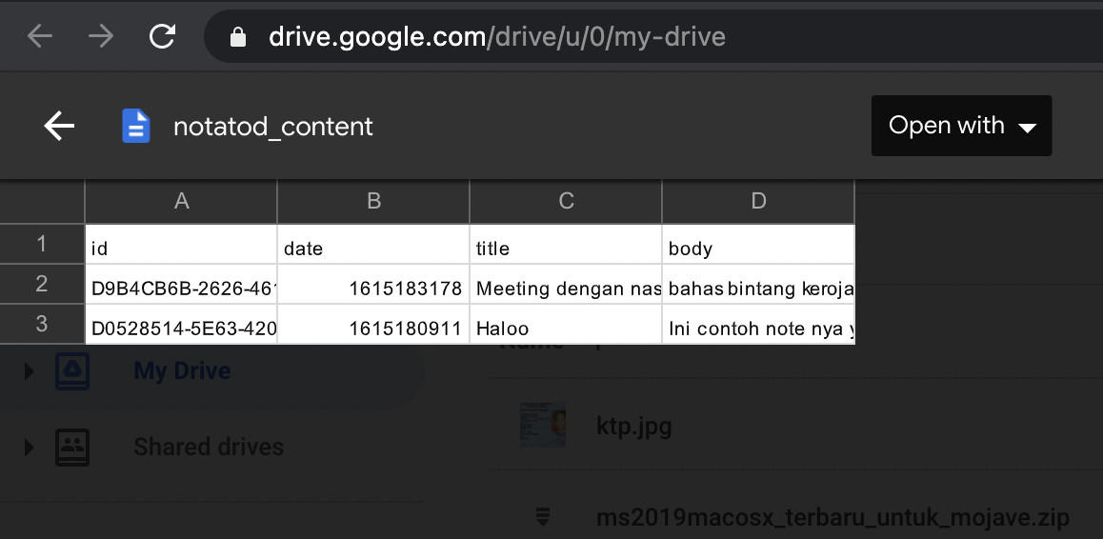The height and width of the screenshot is (539, 1103).
Task: Close the preview with back arrow
Action: tap(59, 126)
